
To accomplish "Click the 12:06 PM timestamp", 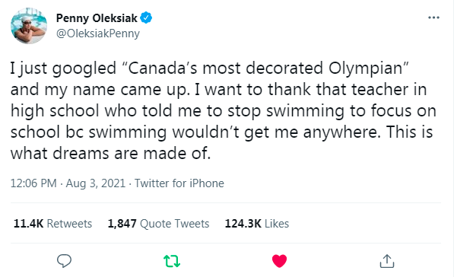I will click(33, 183).
